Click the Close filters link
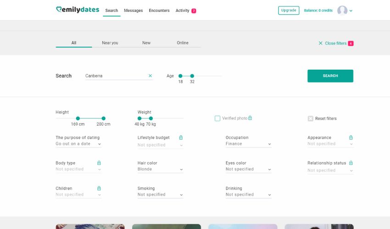The width and height of the screenshot is (390, 229). [x=335, y=43]
